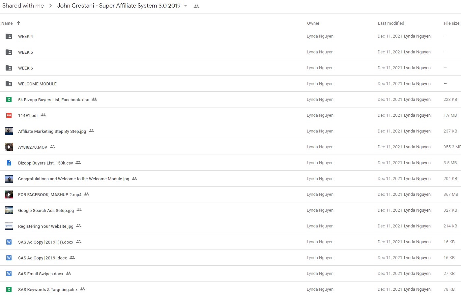Select the WEEK 5 folder icon
The image size is (461, 296).
pyautogui.click(x=9, y=52)
